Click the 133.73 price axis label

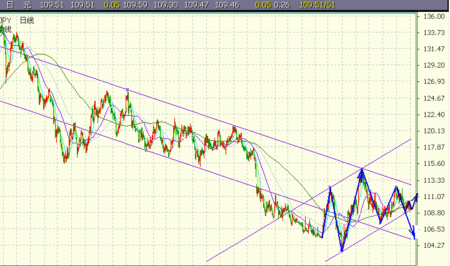tap(434, 33)
